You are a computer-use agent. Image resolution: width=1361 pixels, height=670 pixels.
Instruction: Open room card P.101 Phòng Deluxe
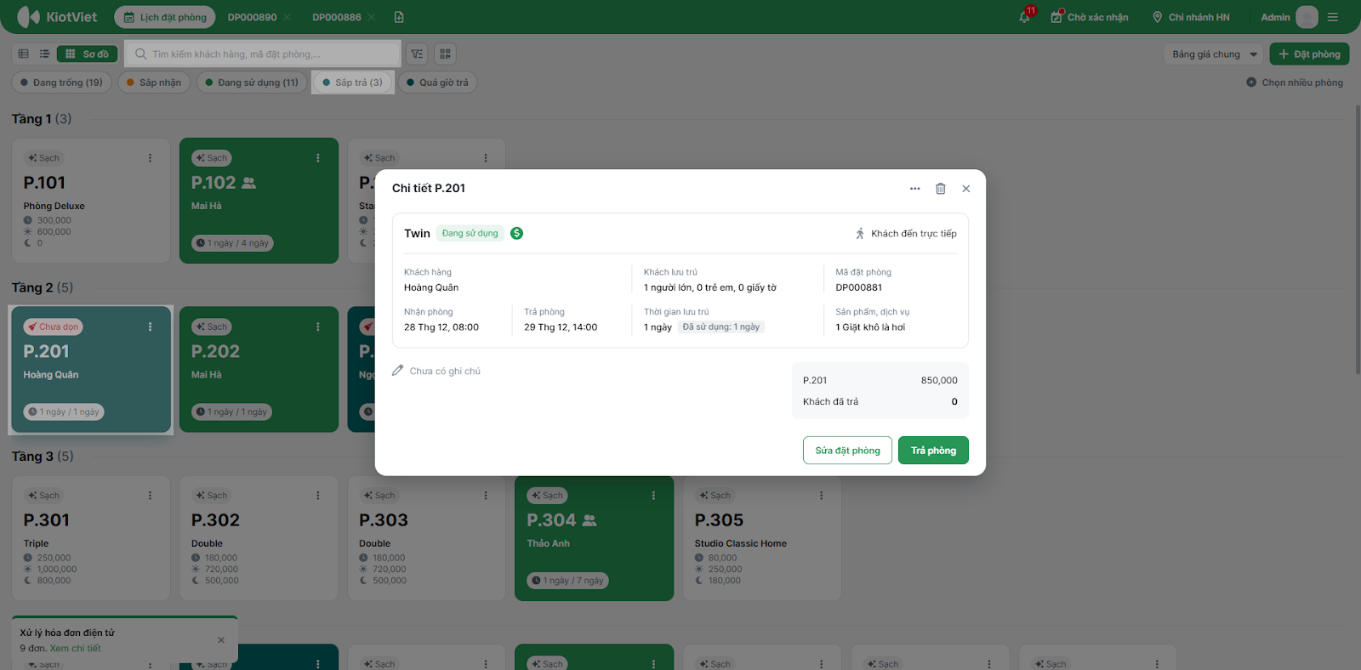click(x=91, y=201)
